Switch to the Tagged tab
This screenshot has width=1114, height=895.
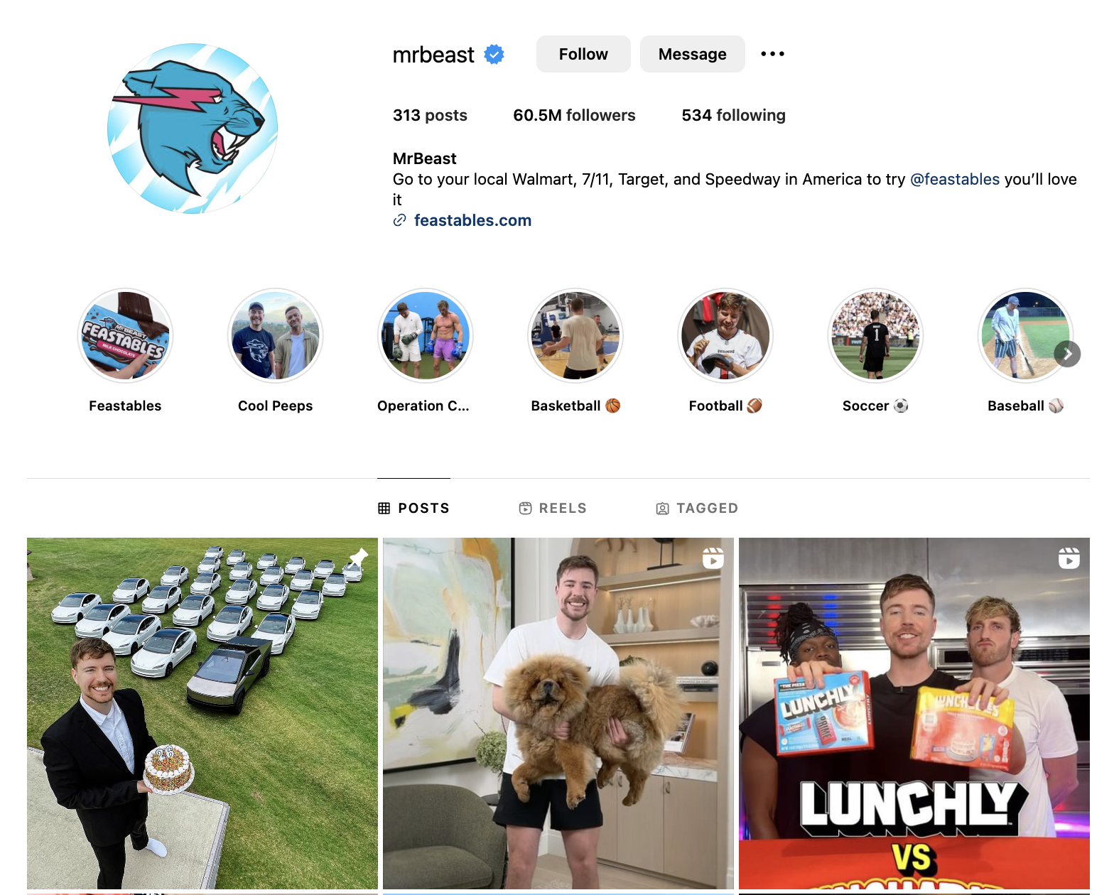(697, 508)
